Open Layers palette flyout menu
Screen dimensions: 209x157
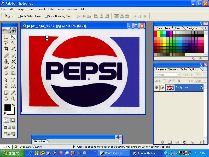pyautogui.click(x=205, y=69)
